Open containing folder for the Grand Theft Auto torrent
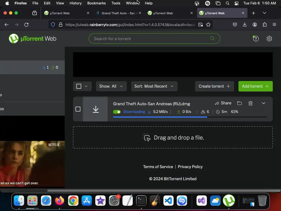Screen dimensions: 281x211 [x=239, y=103]
